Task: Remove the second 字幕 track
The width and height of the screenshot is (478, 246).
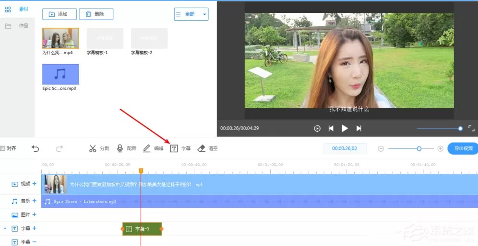Action: click(x=35, y=242)
